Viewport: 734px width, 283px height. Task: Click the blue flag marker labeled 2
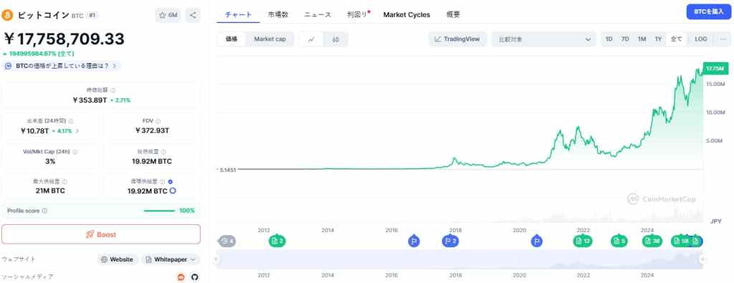[x=450, y=241]
